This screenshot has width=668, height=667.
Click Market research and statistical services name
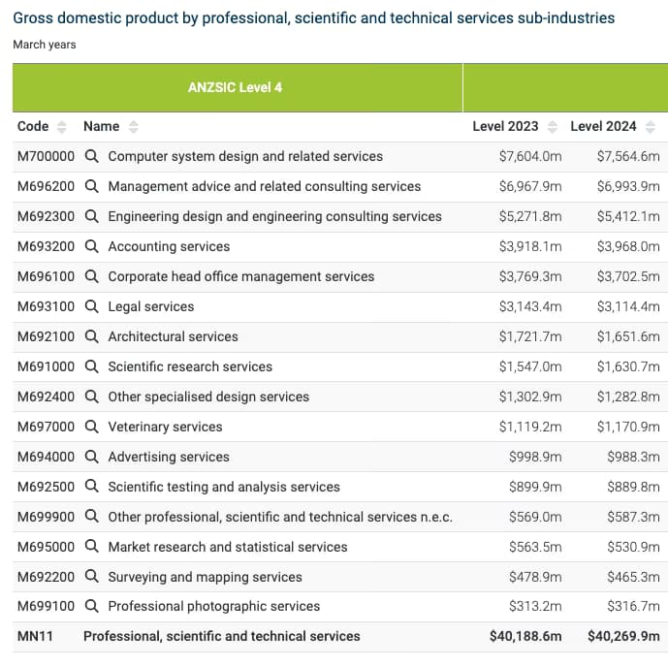(227, 547)
